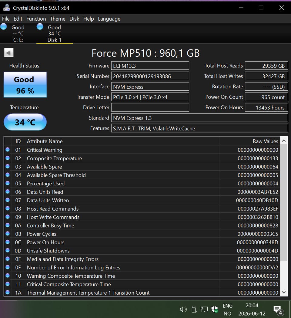Click the Transfer Mode field

click(150, 97)
